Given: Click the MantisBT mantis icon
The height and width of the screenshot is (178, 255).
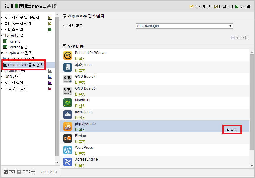Looking at the screenshot, I should (68, 103).
